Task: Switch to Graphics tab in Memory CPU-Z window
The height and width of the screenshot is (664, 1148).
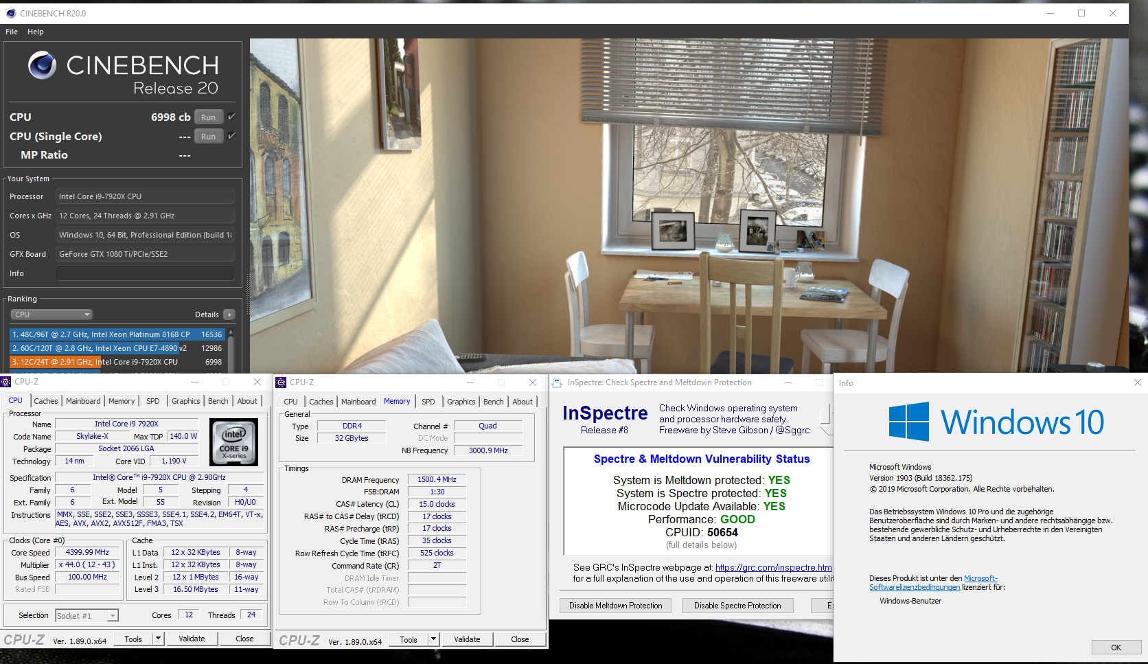Action: pos(461,402)
